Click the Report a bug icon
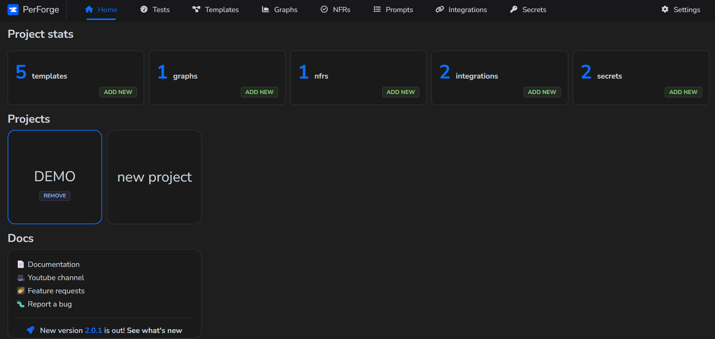 [x=21, y=304]
